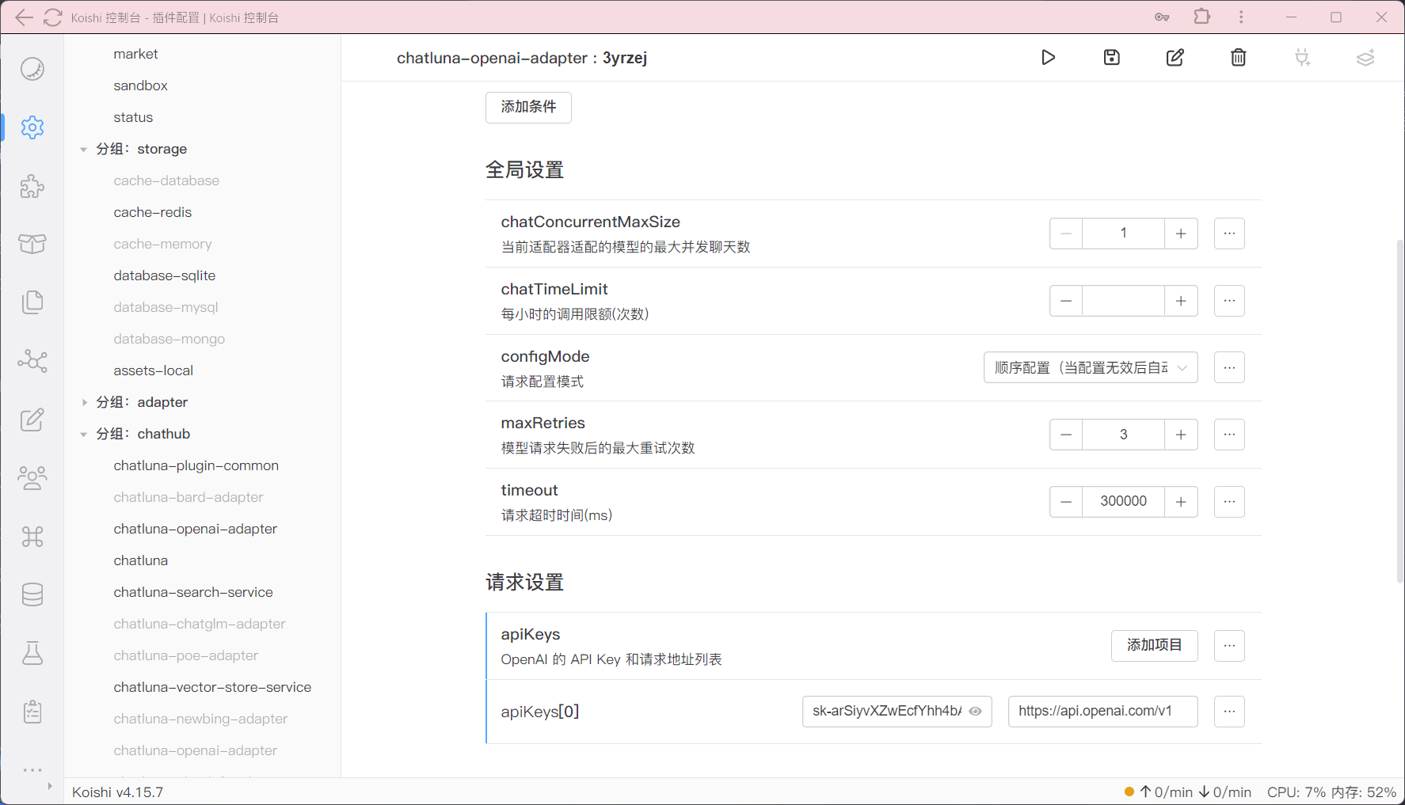This screenshot has width=1405, height=805.
Task: Select chatluna-search-service in plugin list
Action: (x=193, y=592)
